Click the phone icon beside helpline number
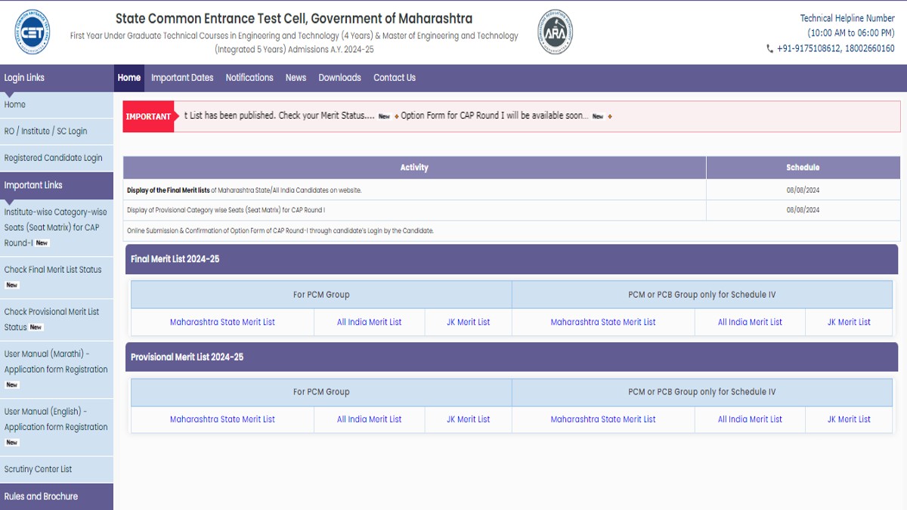The width and height of the screenshot is (907, 510). coord(769,48)
